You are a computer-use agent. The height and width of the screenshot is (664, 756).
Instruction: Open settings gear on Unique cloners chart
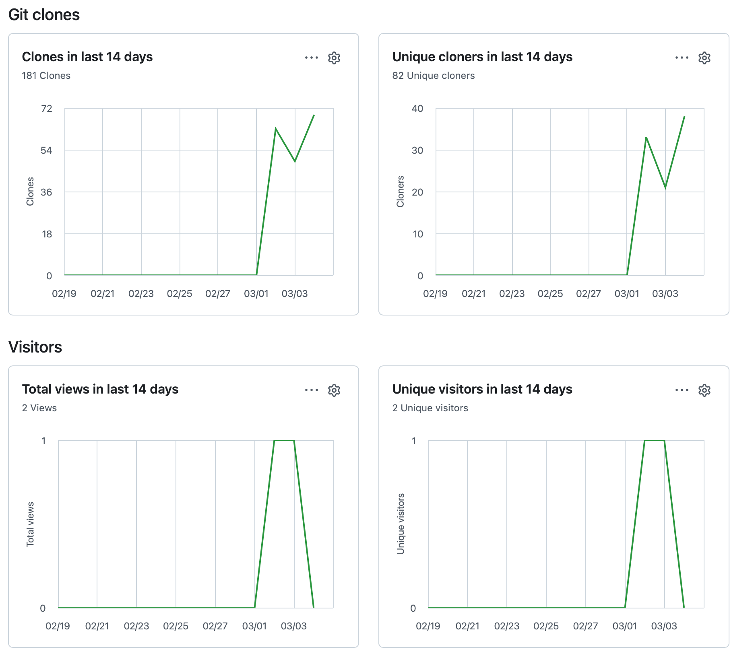(704, 58)
